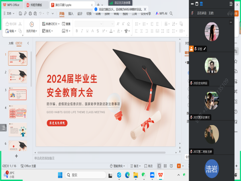The width and height of the screenshot is (241, 181).
Task: Click the save document icon
Action: pos(20,14)
